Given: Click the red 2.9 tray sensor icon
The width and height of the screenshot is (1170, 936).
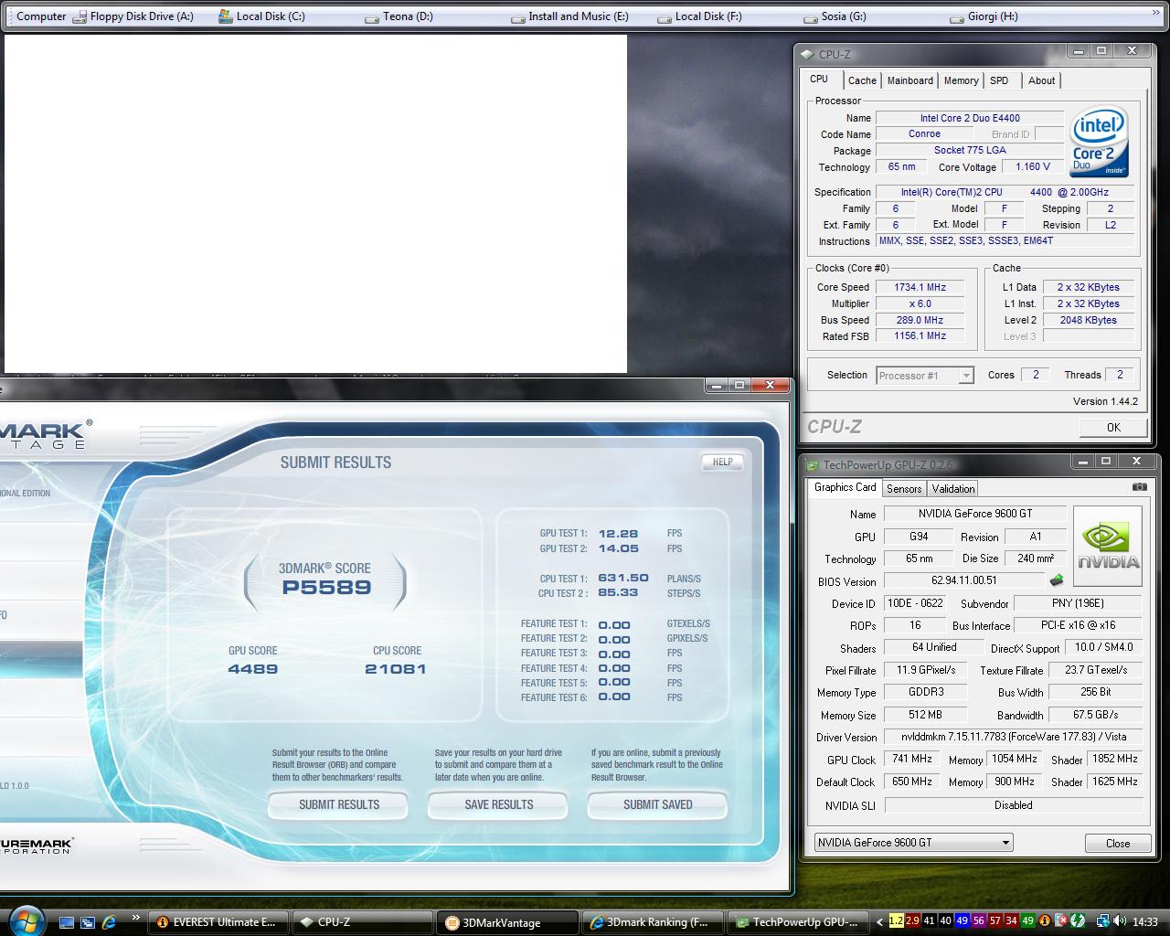Looking at the screenshot, I should pyautogui.click(x=913, y=921).
